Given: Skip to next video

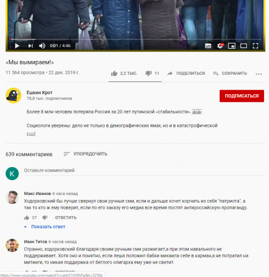Looking at the screenshot, I should tap(31, 45).
